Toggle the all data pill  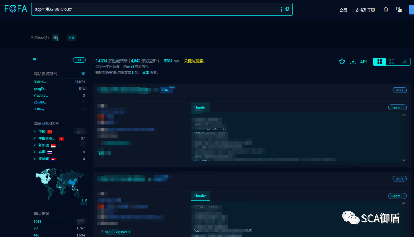click(x=79, y=60)
